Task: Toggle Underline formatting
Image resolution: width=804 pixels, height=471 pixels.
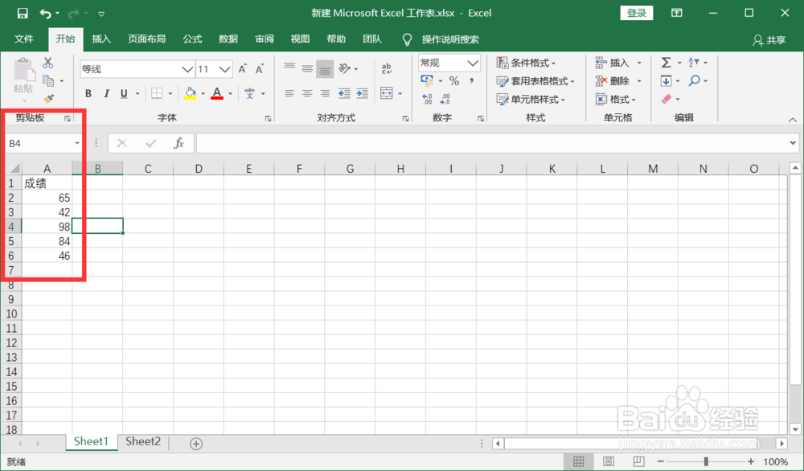Action: (124, 93)
